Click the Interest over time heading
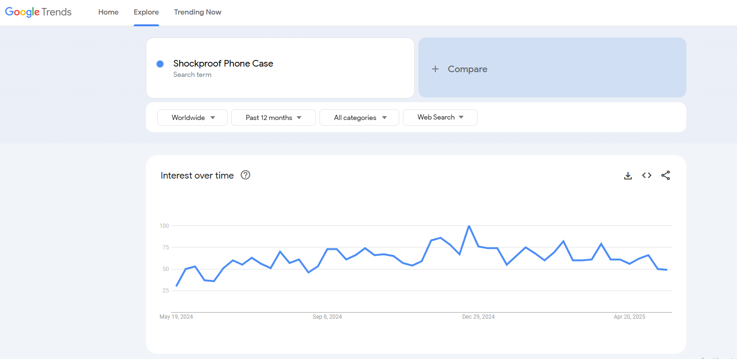The width and height of the screenshot is (737, 359). (x=197, y=175)
